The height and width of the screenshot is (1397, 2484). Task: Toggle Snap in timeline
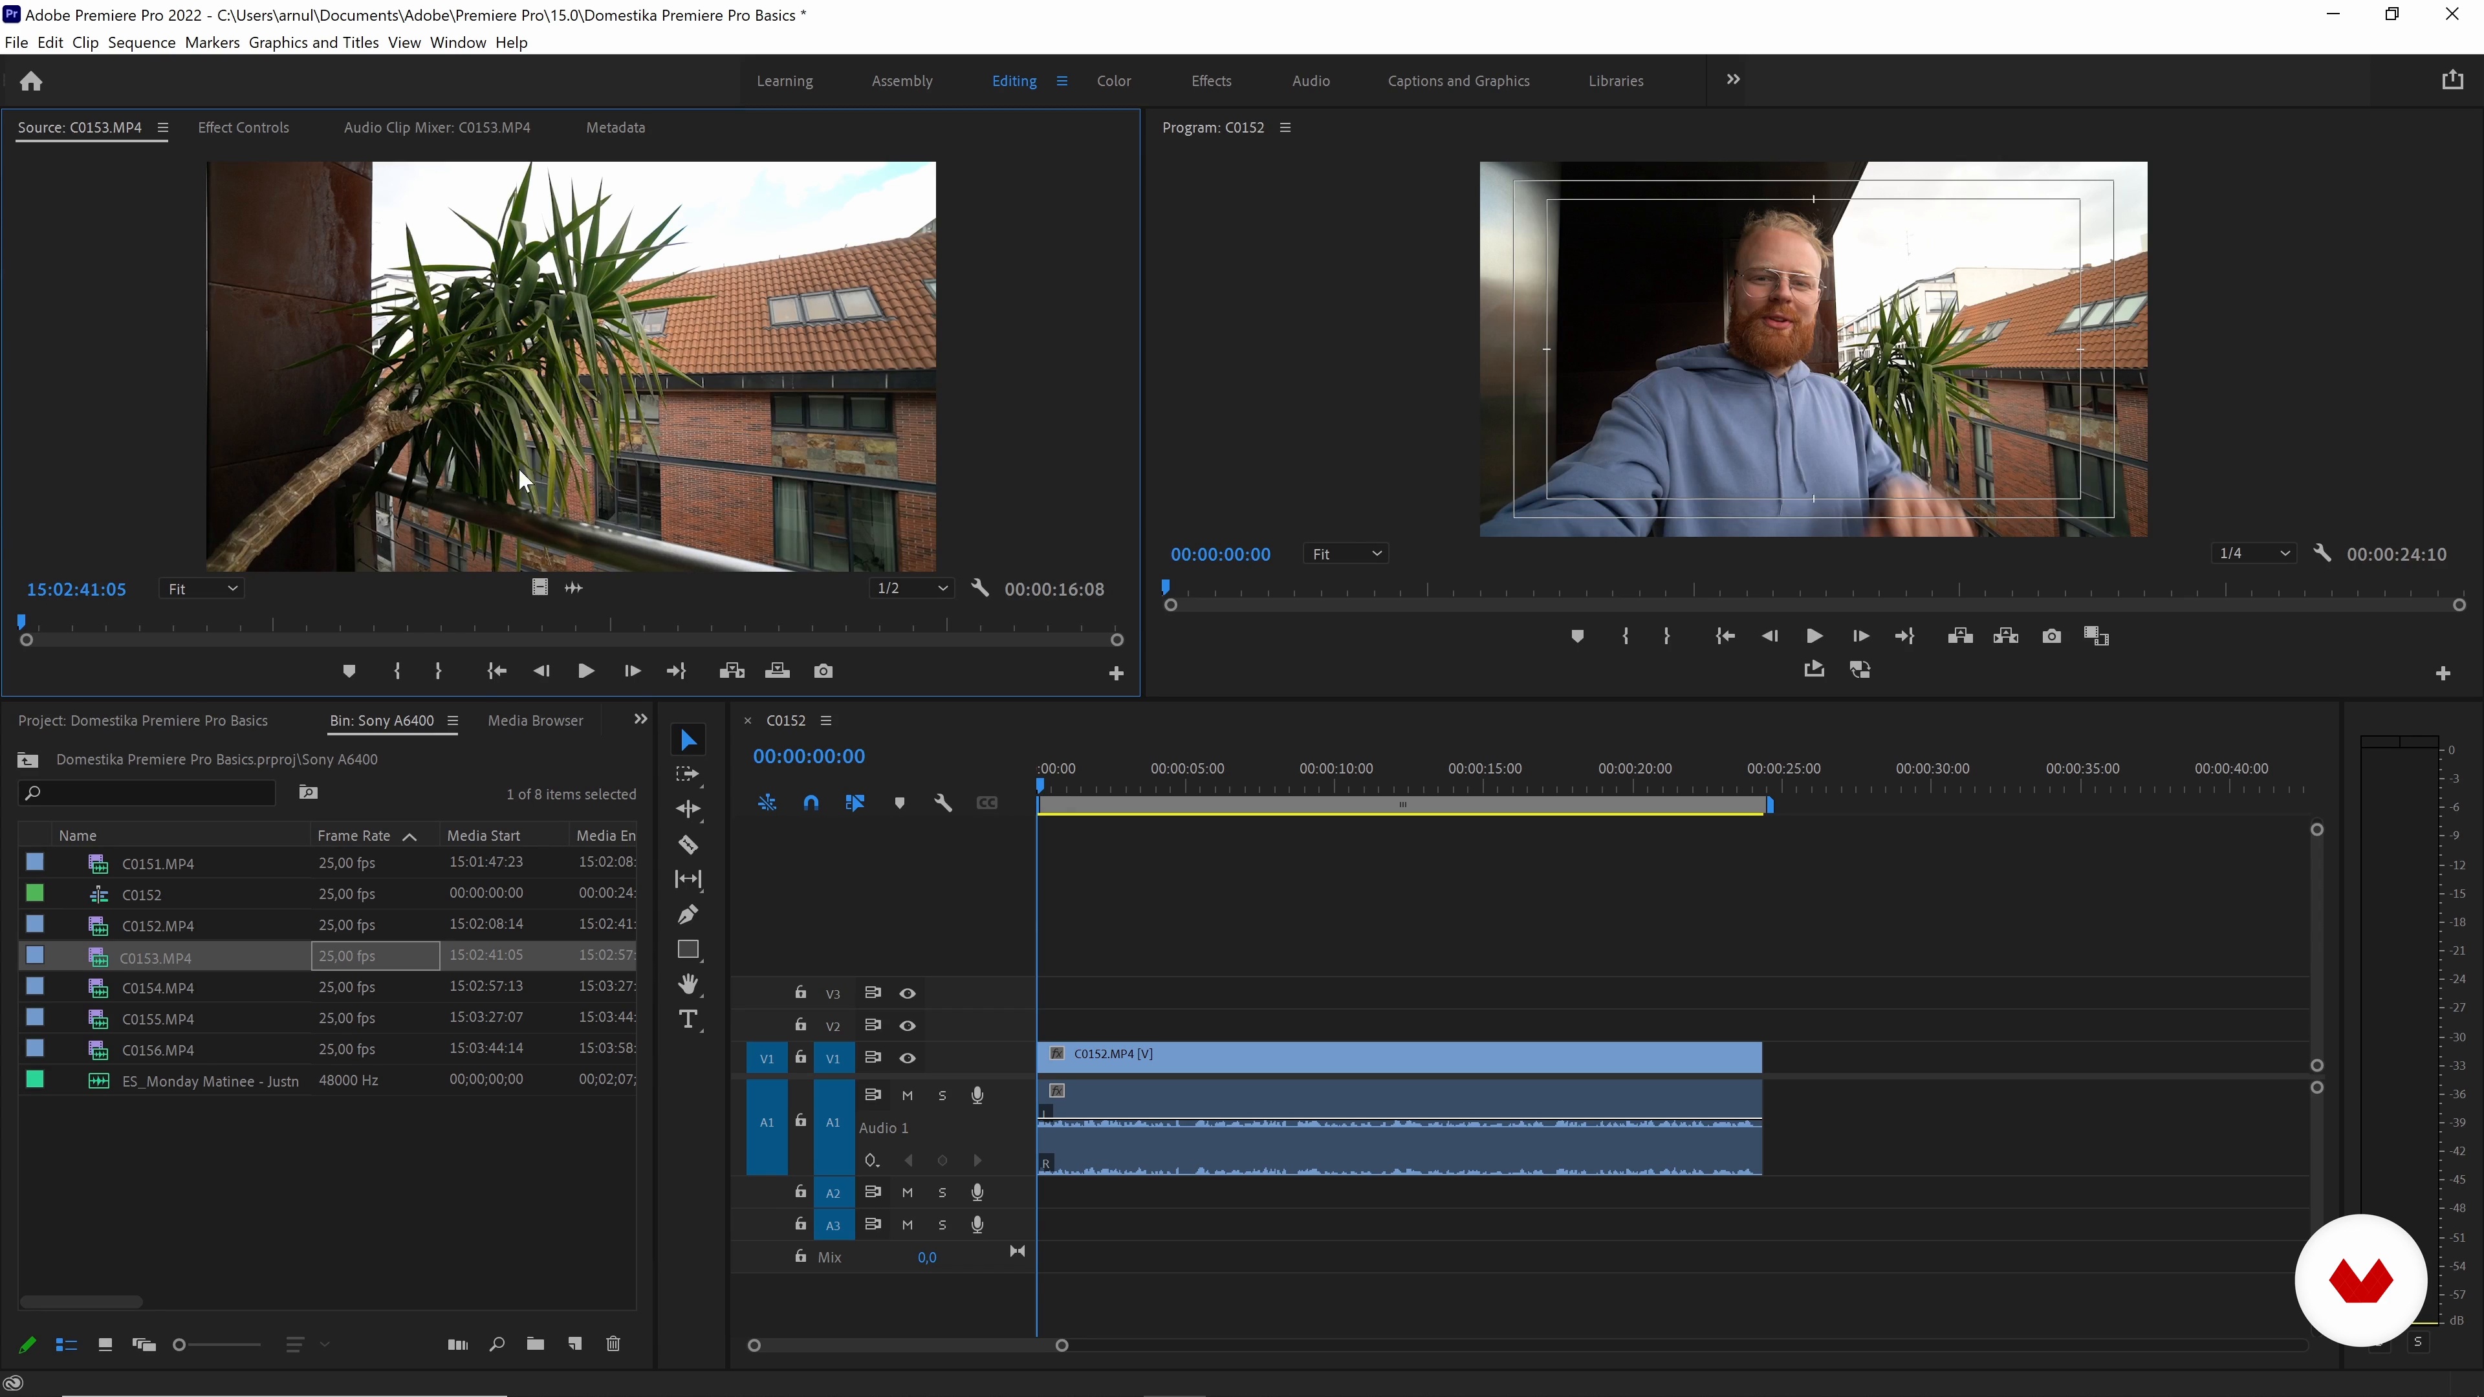[x=811, y=803]
